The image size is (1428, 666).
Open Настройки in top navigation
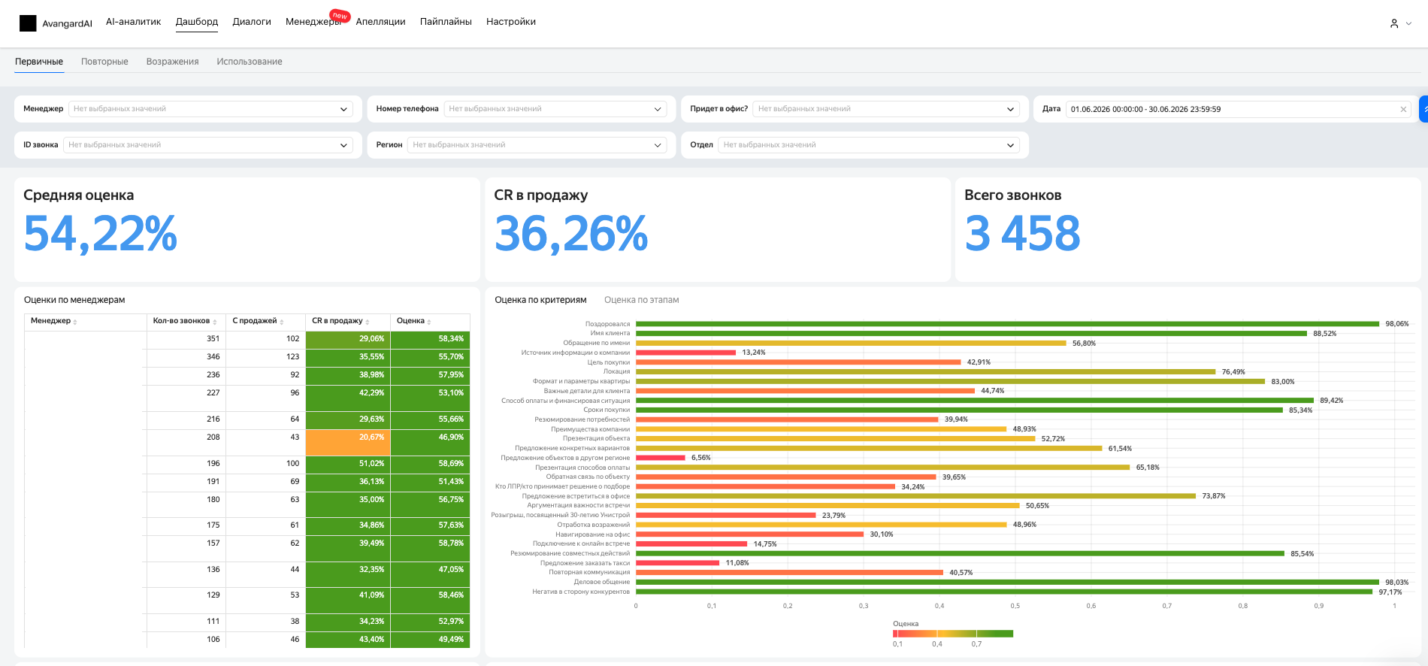511,22
